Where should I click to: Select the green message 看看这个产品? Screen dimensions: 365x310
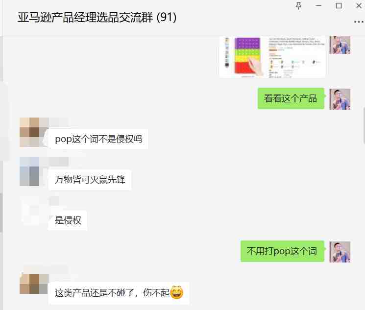(291, 98)
